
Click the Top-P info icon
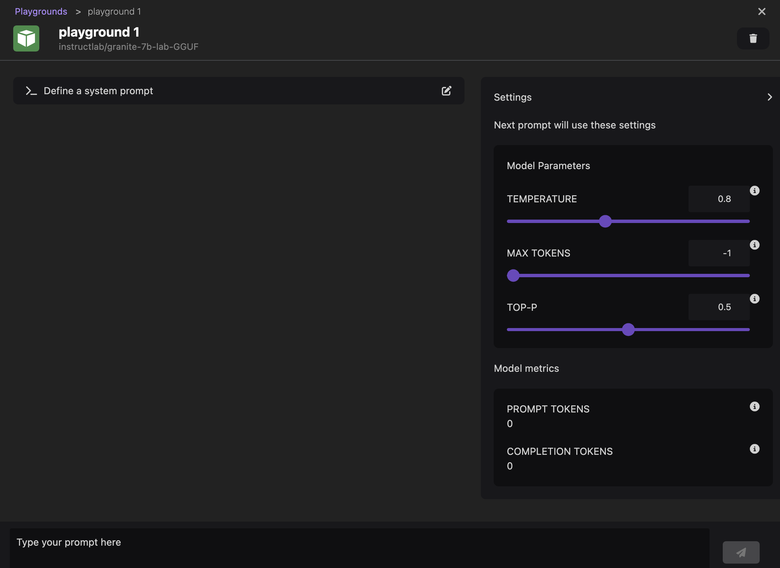(x=755, y=299)
